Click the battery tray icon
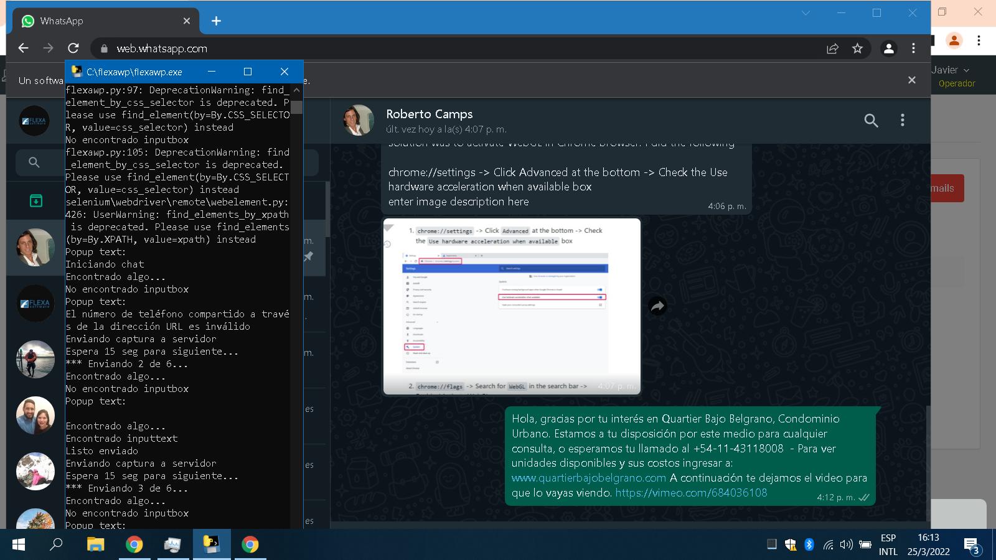 pyautogui.click(x=865, y=544)
